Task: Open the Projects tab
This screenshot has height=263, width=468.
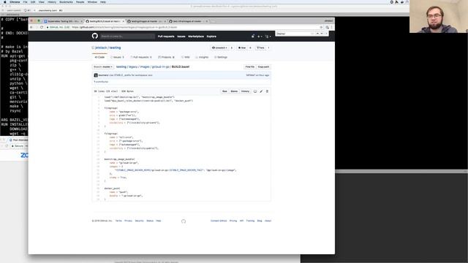Action: coord(166,57)
